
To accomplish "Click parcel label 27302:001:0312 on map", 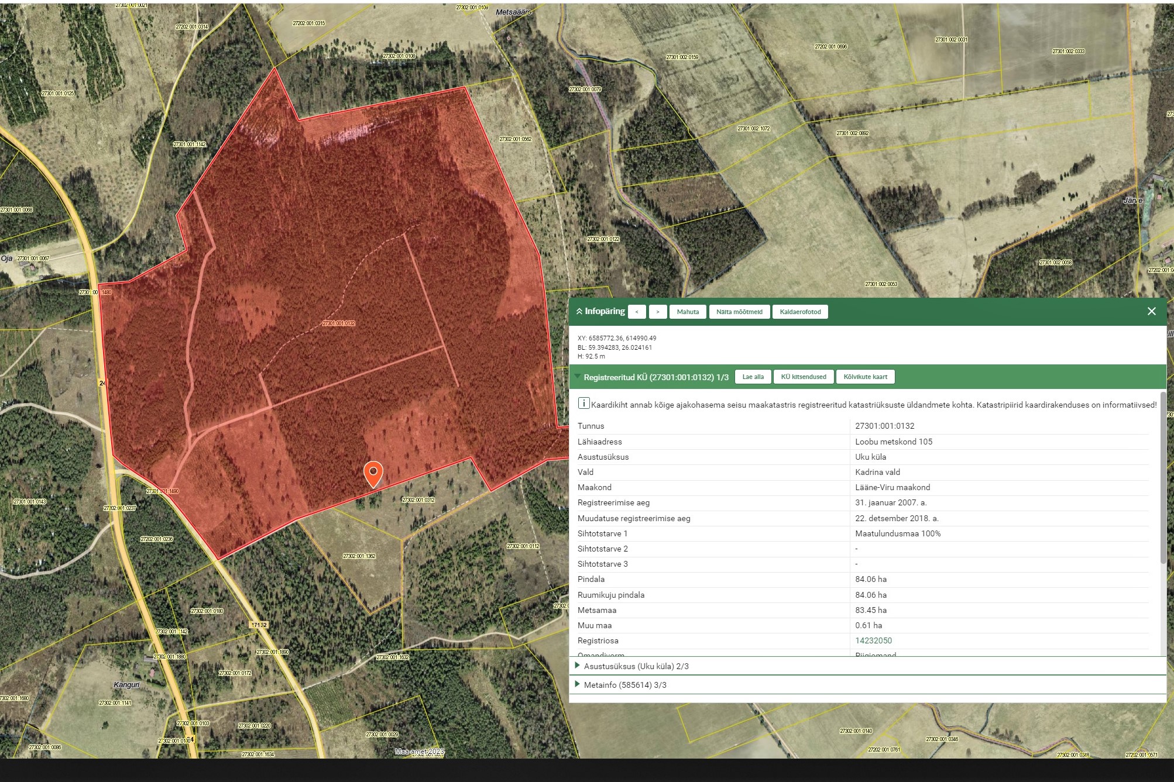I will (x=418, y=500).
